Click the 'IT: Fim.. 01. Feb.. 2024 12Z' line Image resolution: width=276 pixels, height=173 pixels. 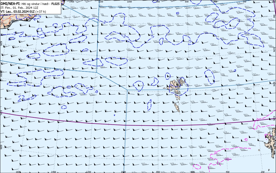click(19, 8)
